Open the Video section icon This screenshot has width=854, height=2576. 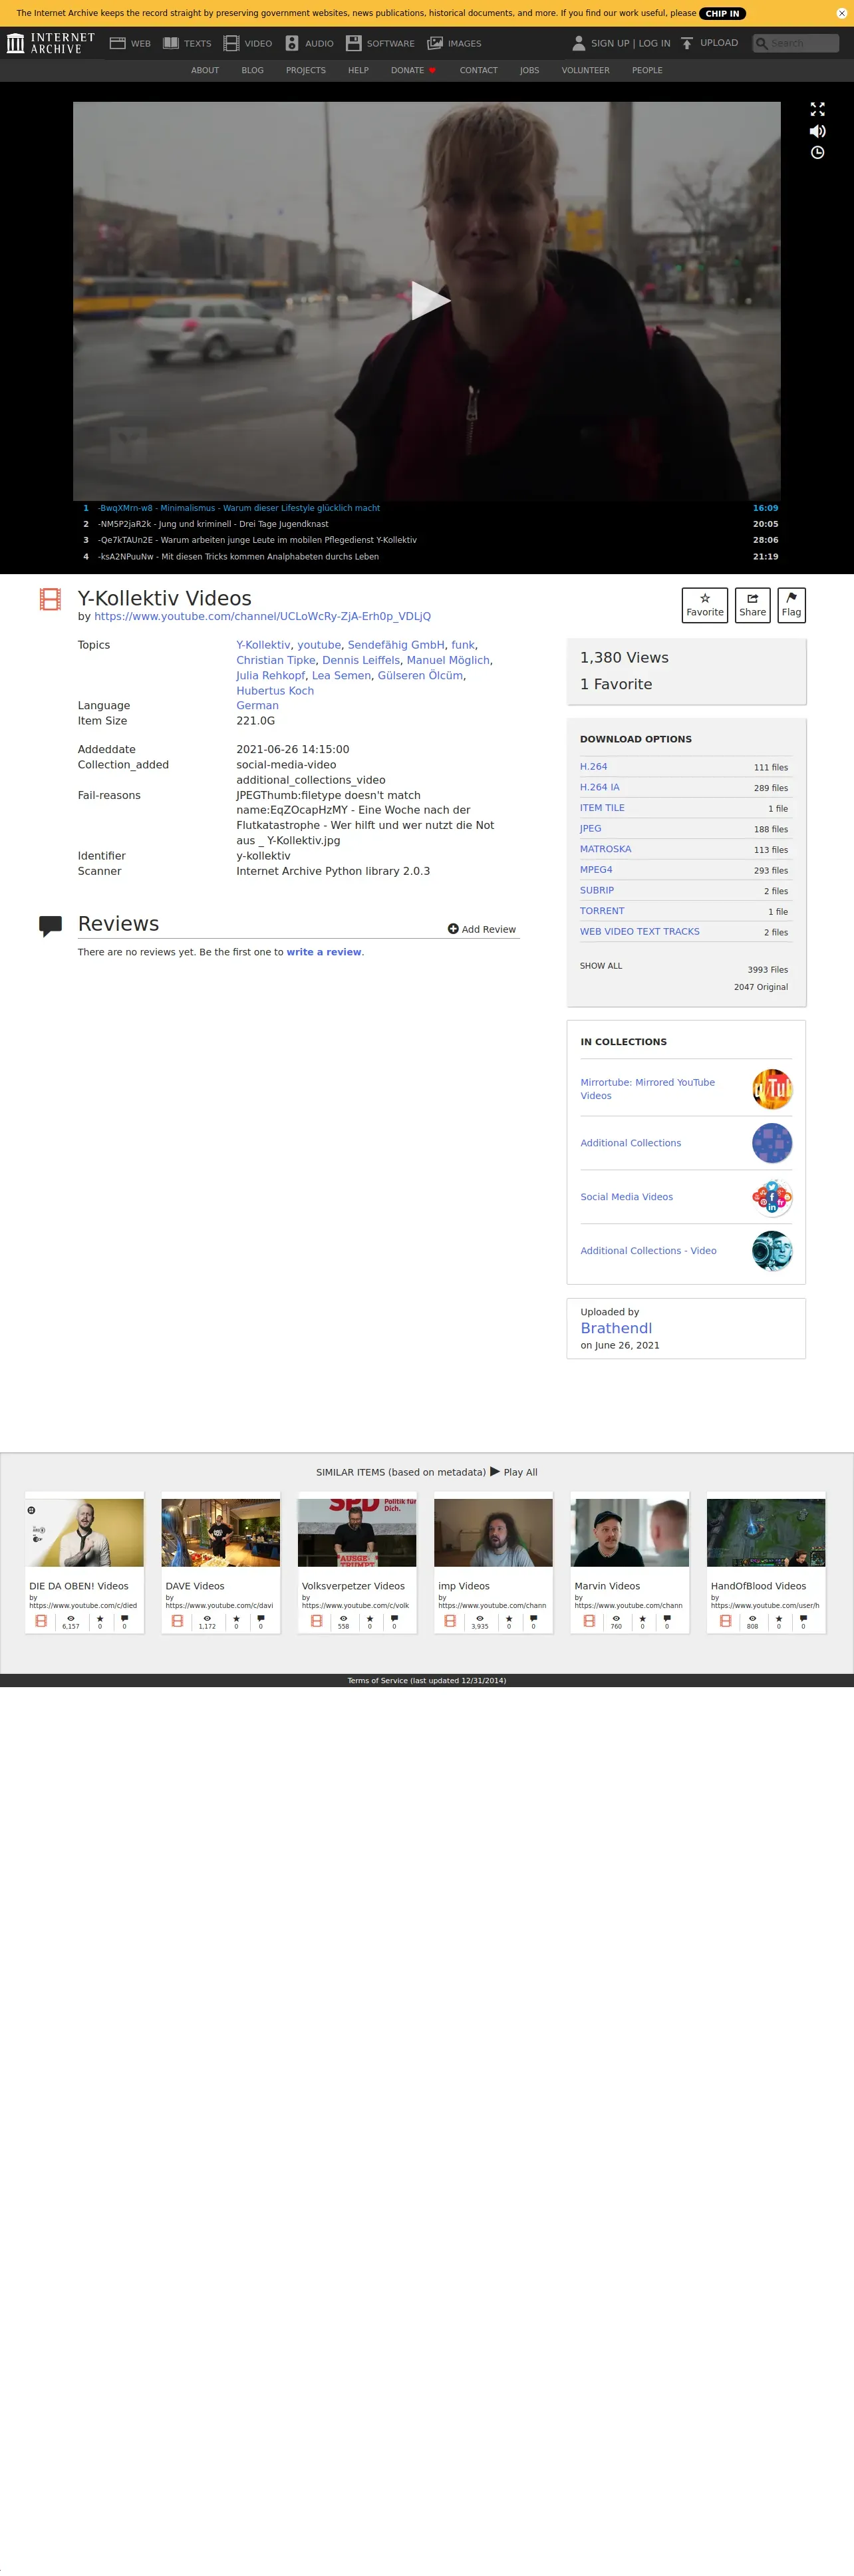(x=231, y=43)
